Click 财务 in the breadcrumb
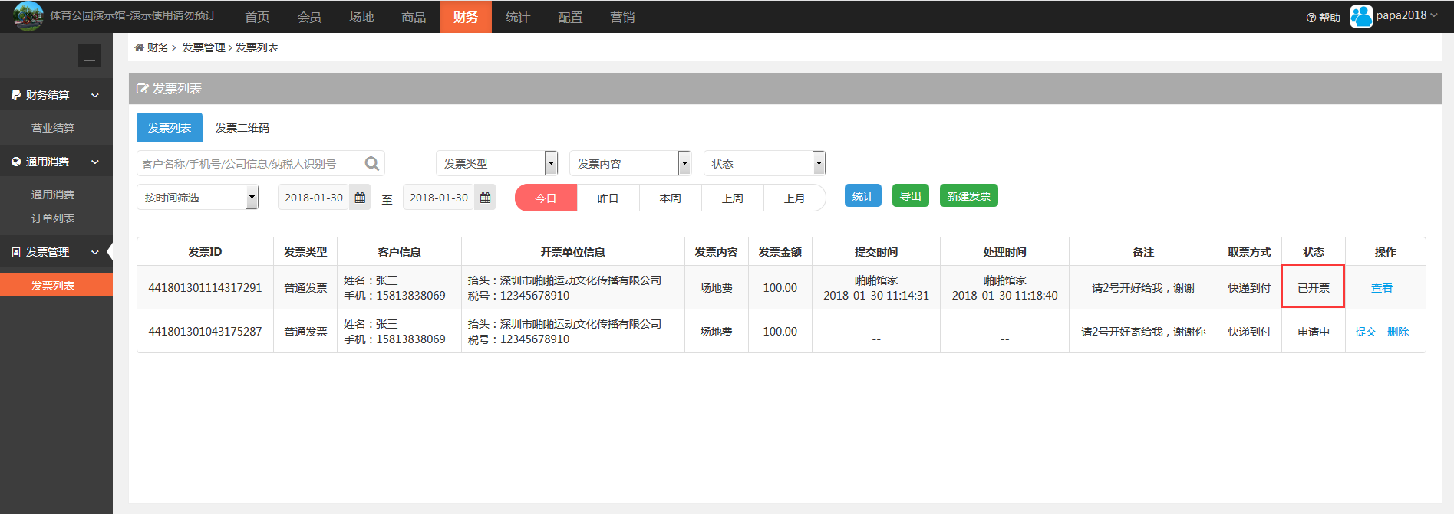Viewport: 1454px width, 514px height. click(x=158, y=47)
